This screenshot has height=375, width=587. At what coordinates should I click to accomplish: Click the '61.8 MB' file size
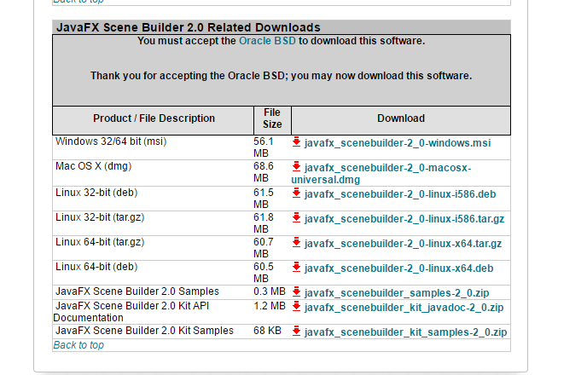tap(264, 223)
